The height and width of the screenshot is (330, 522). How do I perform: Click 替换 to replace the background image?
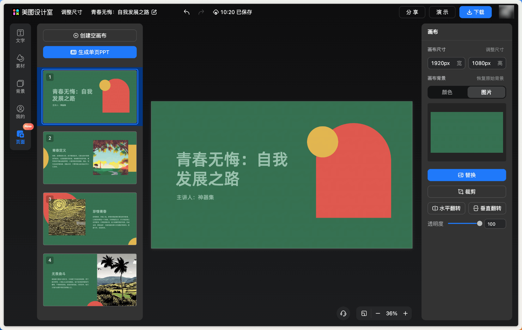(x=467, y=175)
